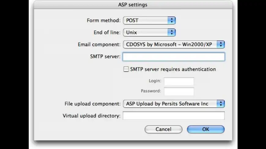Click the 'Email component:' label text

[x=99, y=44]
